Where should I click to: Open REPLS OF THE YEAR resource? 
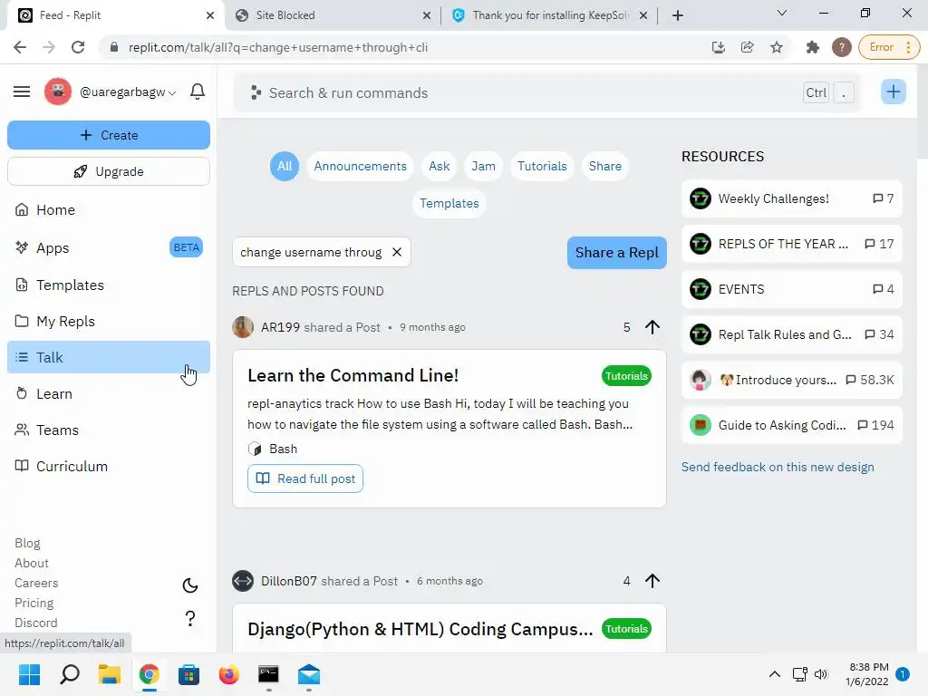(792, 244)
